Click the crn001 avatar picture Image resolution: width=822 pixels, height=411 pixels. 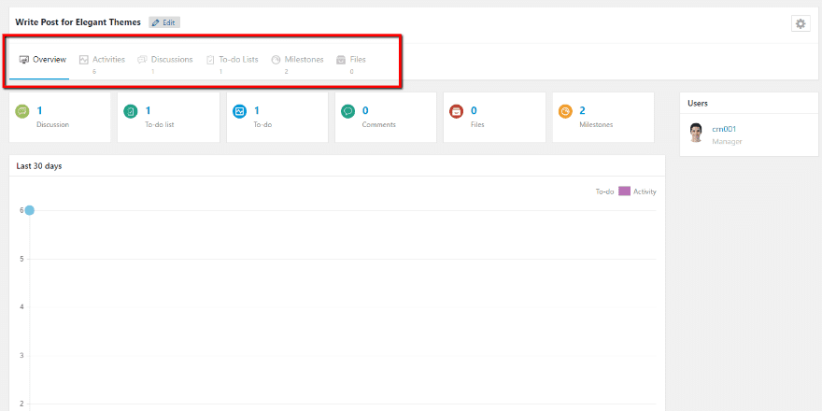(696, 134)
